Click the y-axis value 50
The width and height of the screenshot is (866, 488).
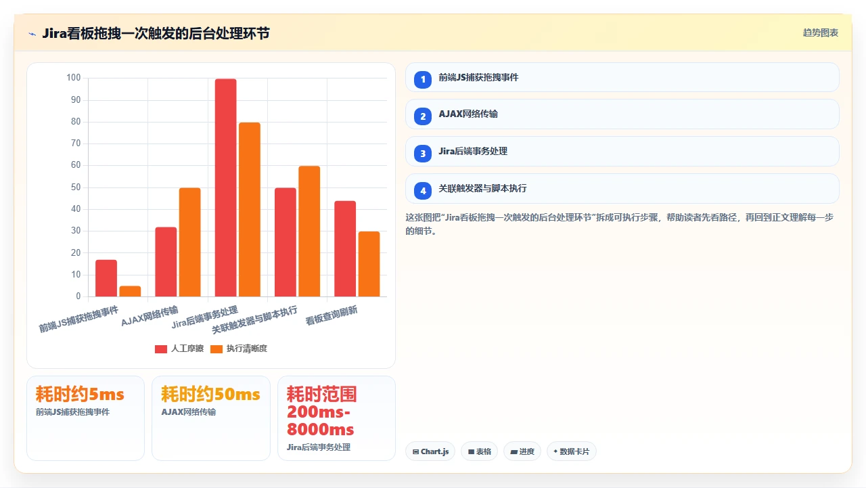coord(76,187)
